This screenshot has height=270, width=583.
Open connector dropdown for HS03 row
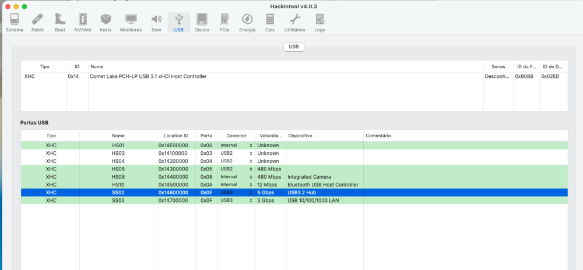pos(237,153)
